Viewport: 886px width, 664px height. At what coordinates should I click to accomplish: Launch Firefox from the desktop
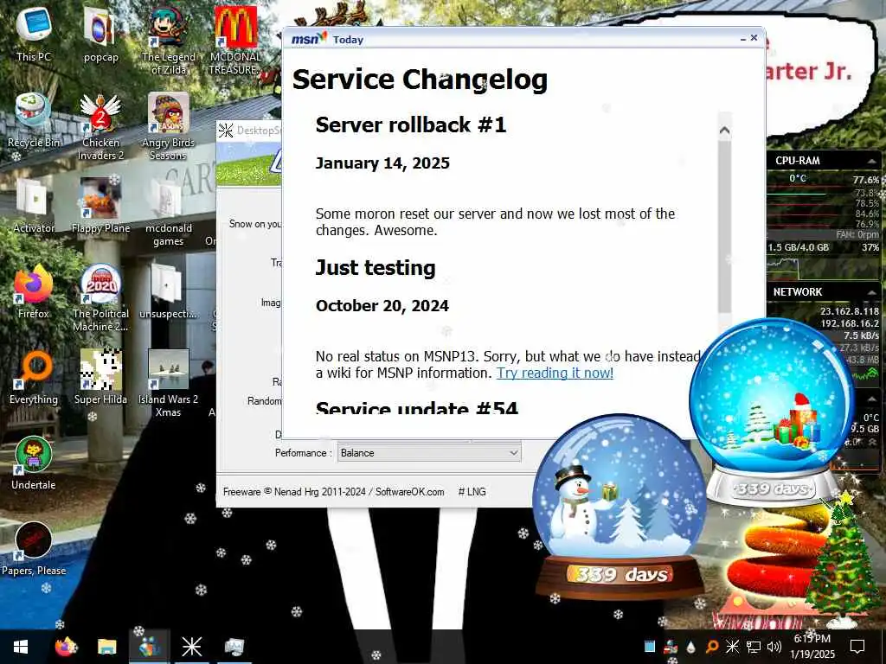pos(34,291)
